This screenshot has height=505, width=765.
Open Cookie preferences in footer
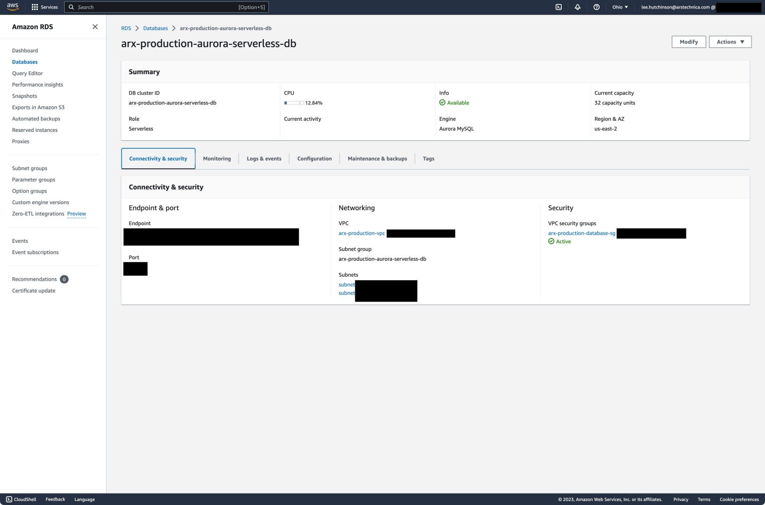739,500
